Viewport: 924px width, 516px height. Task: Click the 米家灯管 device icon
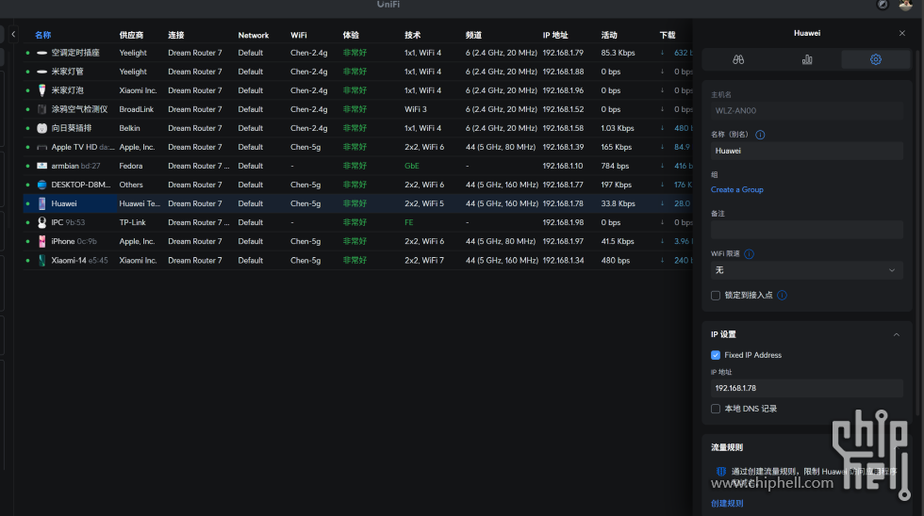41,72
